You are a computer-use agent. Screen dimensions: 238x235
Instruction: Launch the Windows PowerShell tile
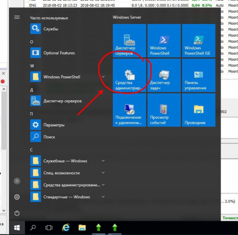[x=164, y=41]
